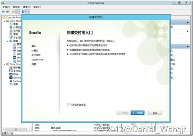
Task: Select the 存储 node under Citrix StoreFront
Action: click(14, 74)
